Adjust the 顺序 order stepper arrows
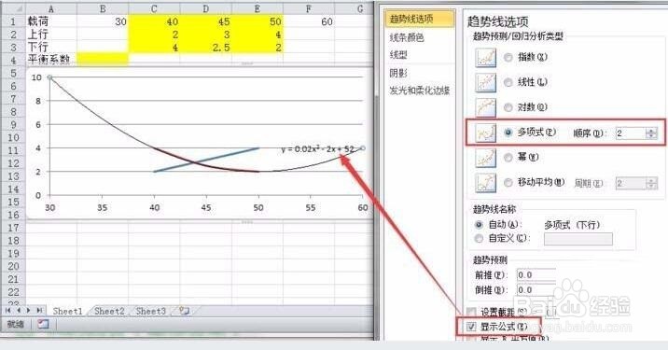The image size is (668, 350). (x=651, y=133)
